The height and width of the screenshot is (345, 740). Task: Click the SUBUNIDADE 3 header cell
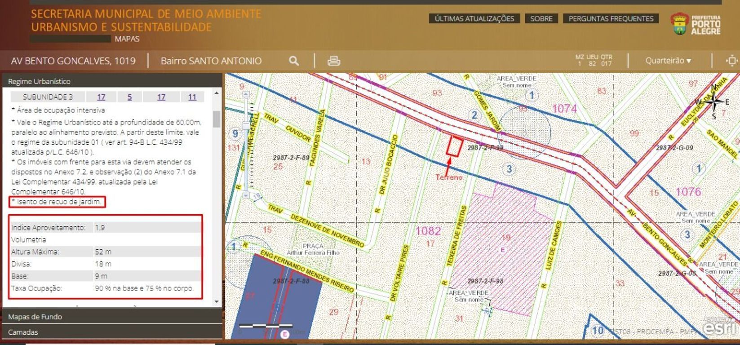point(48,97)
